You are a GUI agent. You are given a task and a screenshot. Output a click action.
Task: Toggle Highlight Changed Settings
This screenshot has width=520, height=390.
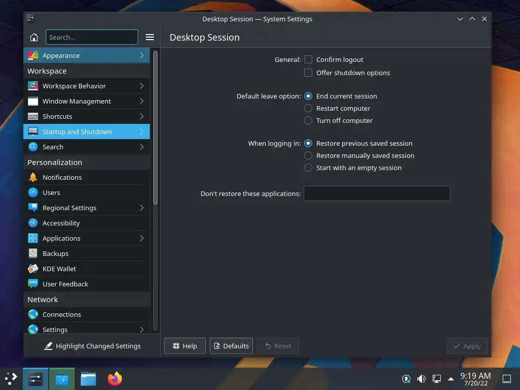92,346
